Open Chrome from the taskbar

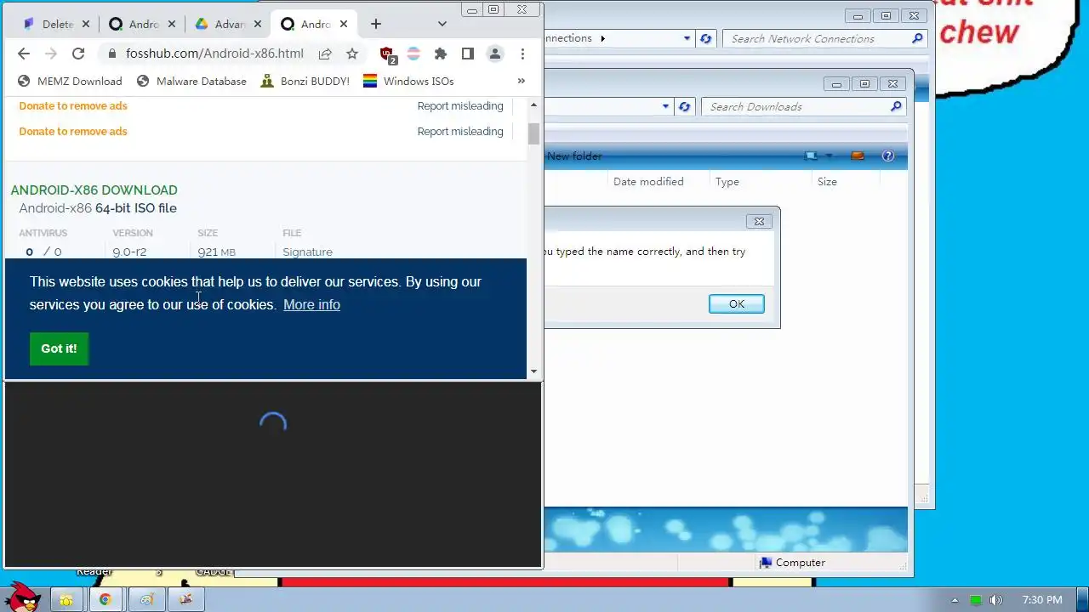click(105, 599)
